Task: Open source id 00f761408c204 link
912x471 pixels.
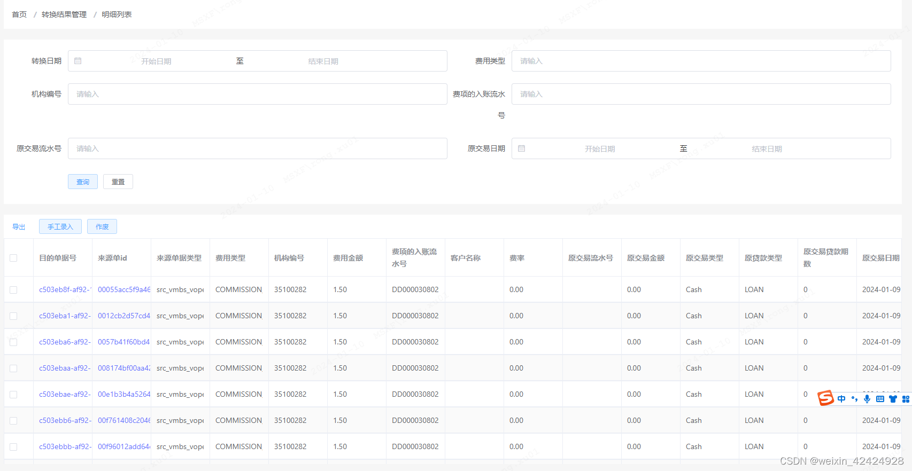Action: (x=124, y=420)
